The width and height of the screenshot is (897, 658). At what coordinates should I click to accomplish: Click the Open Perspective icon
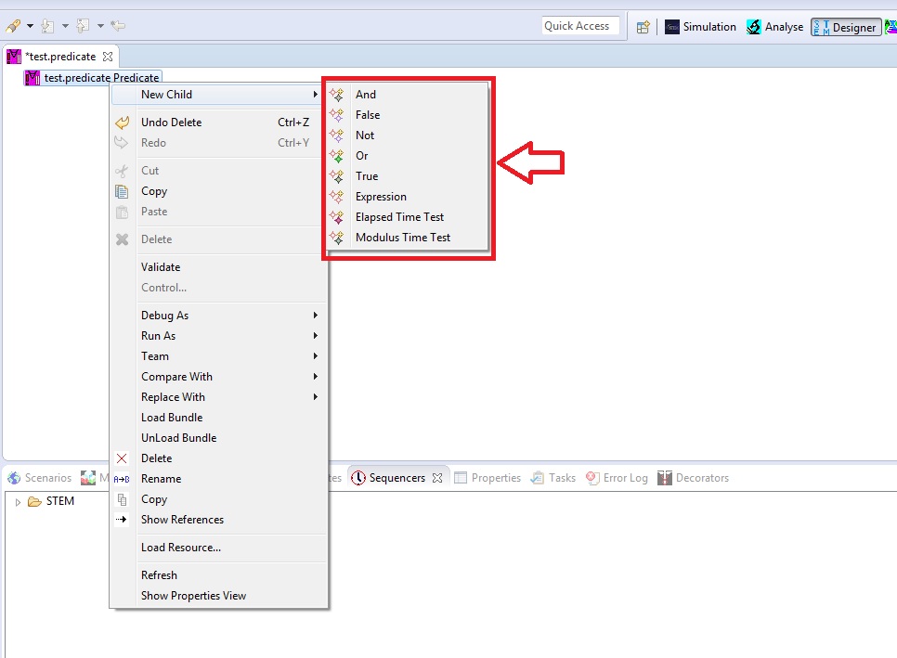point(643,27)
